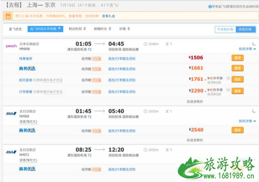Click clock duration icon for NH972 flight
The image size is (259, 182).
(x=145, y=150)
